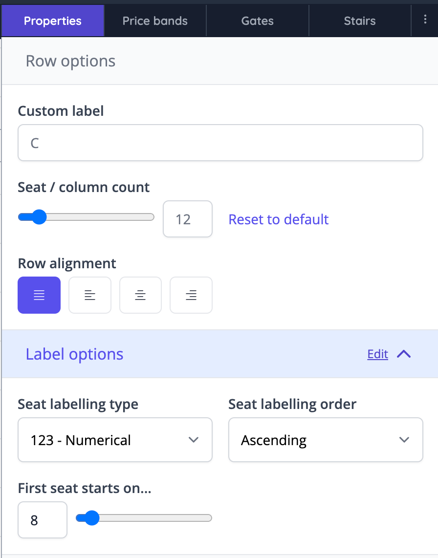Collapse Label options with the chevron
438x558 pixels.
click(404, 354)
